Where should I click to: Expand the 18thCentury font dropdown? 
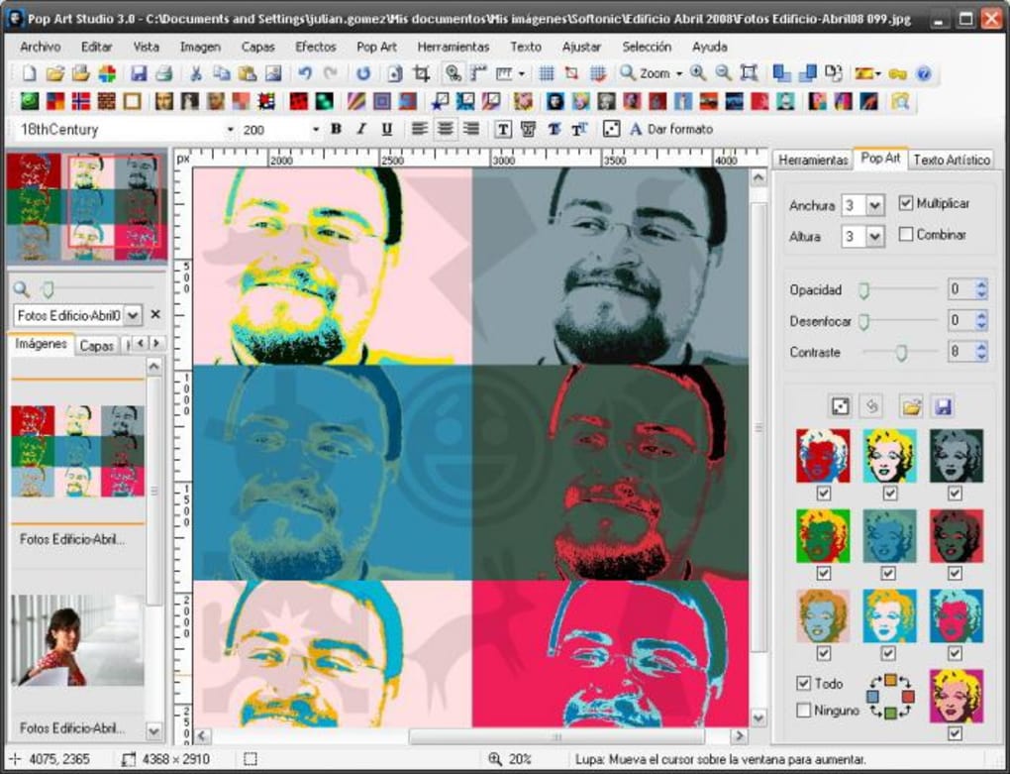point(230,130)
